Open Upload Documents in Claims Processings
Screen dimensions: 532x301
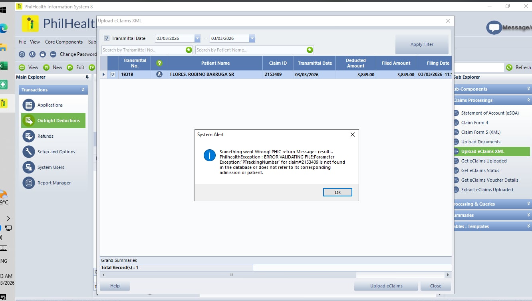480,142
